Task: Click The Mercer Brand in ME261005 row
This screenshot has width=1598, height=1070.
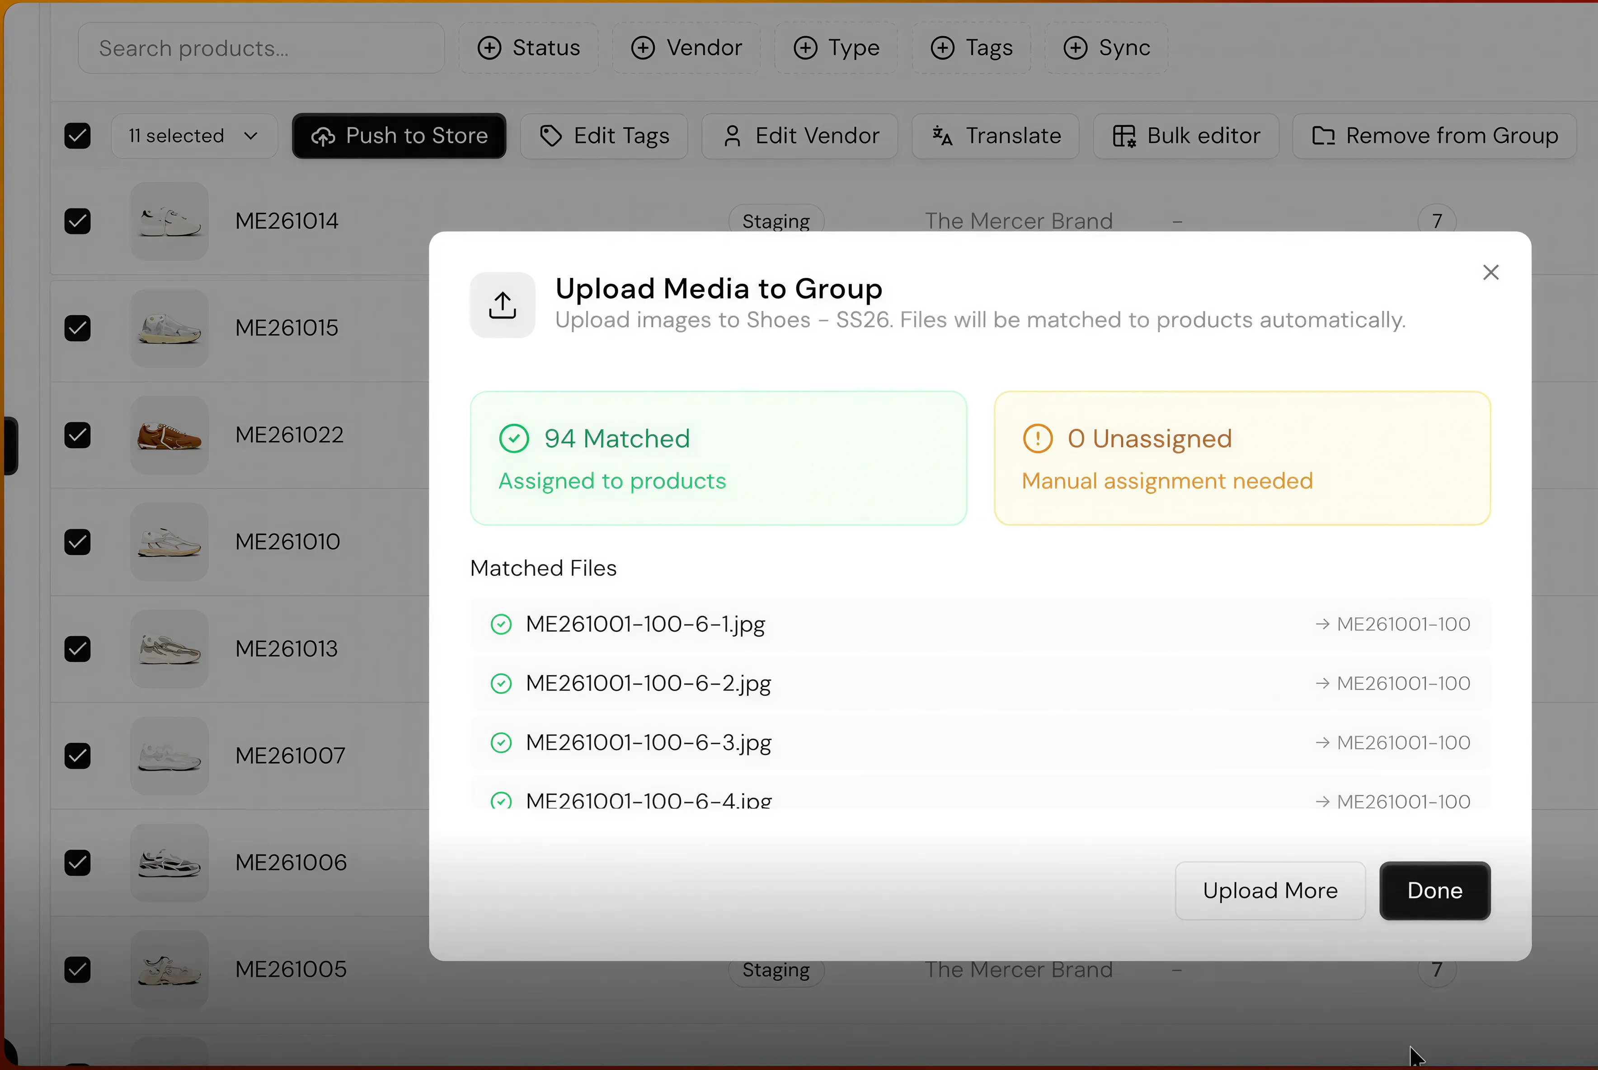Action: point(1019,970)
